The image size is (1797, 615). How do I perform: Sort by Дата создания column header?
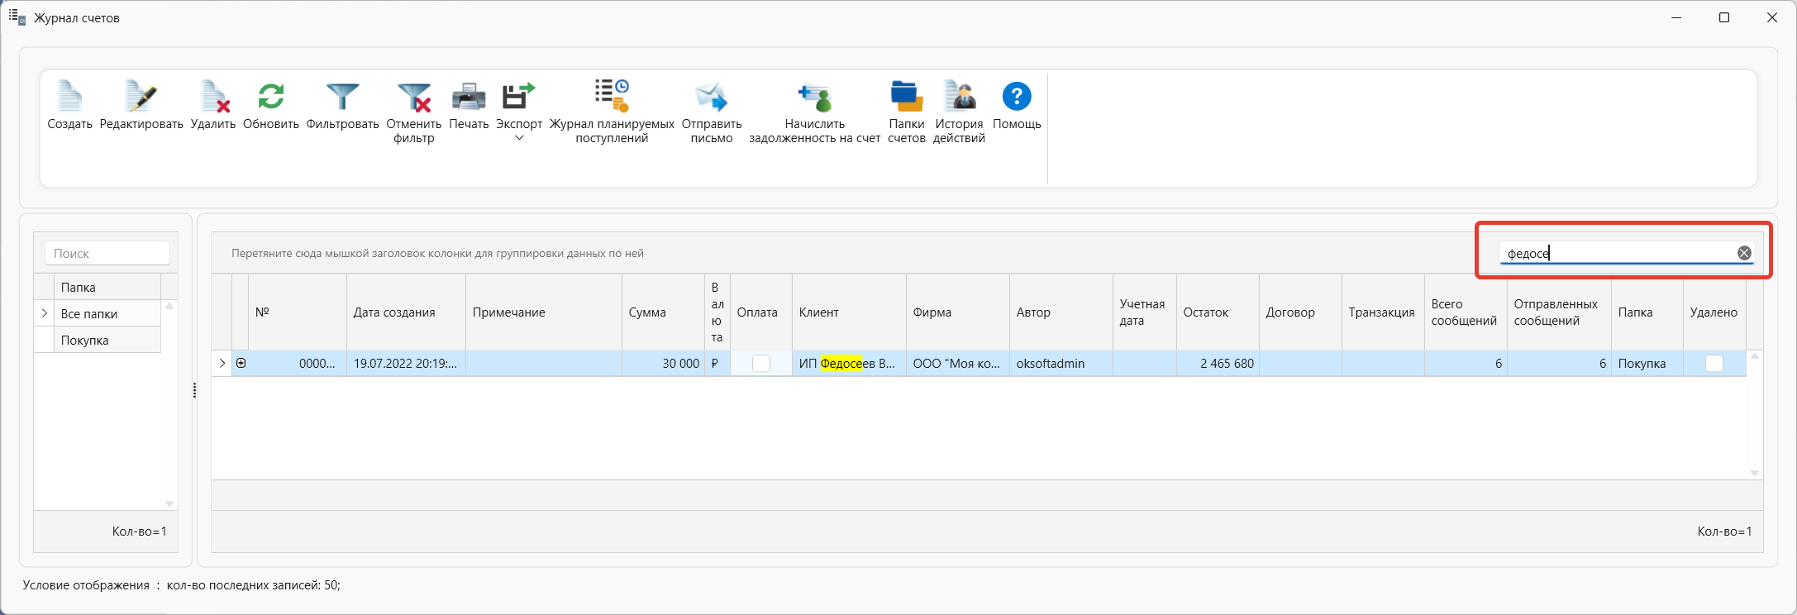pyautogui.click(x=407, y=312)
